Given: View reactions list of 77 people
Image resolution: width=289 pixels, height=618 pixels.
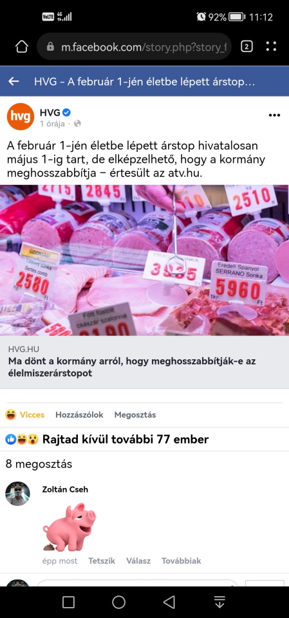Looking at the screenshot, I should click(107, 439).
